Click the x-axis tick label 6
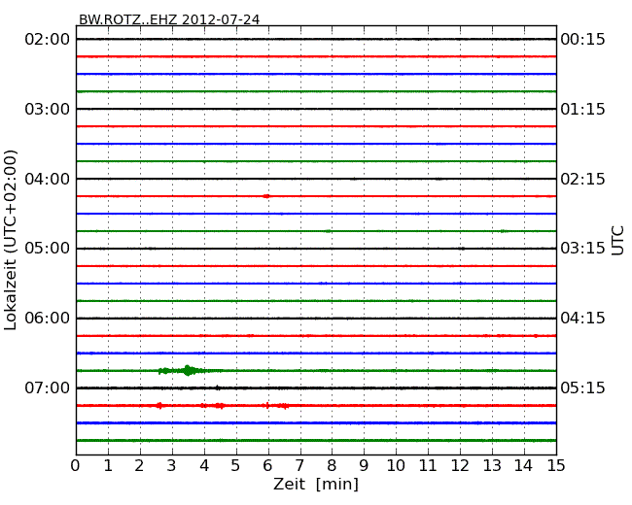Image resolution: width=632 pixels, height=505 pixels. (267, 466)
